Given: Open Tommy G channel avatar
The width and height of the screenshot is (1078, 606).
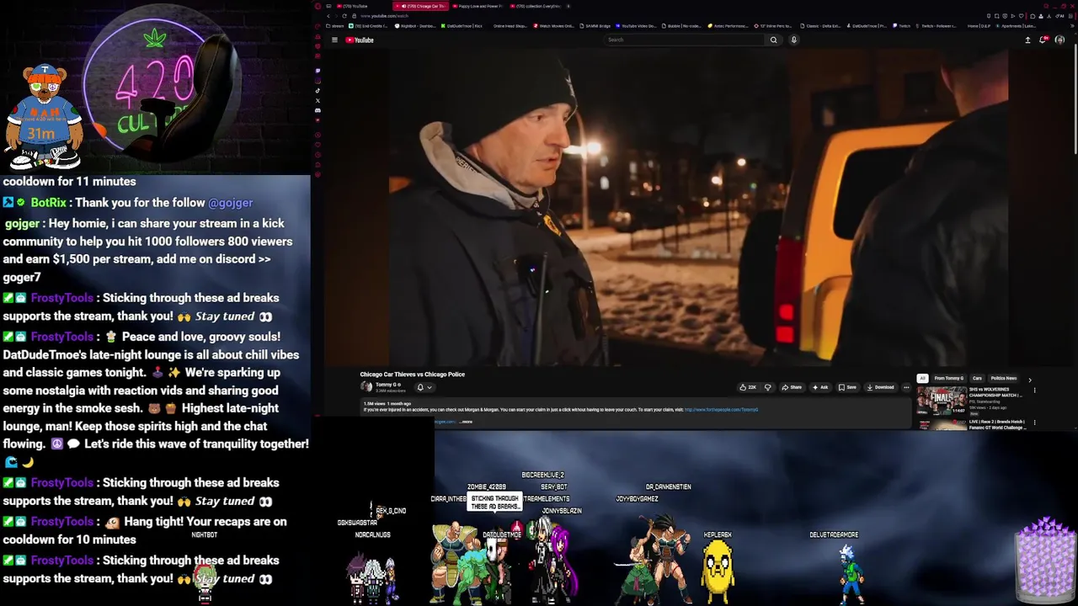Looking at the screenshot, I should (x=366, y=386).
